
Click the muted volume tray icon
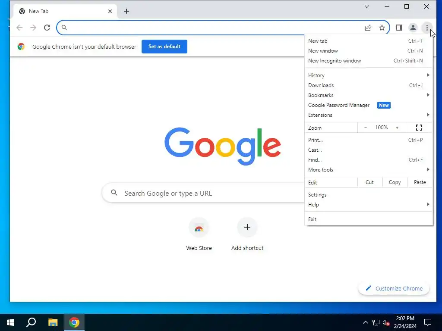coord(386,322)
